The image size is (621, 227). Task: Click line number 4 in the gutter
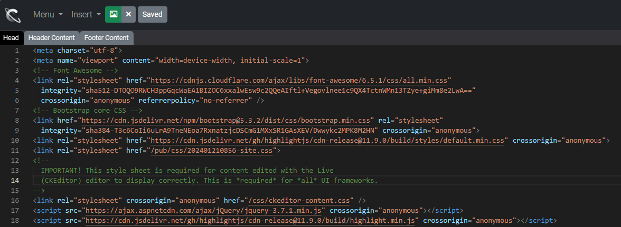pos(17,81)
